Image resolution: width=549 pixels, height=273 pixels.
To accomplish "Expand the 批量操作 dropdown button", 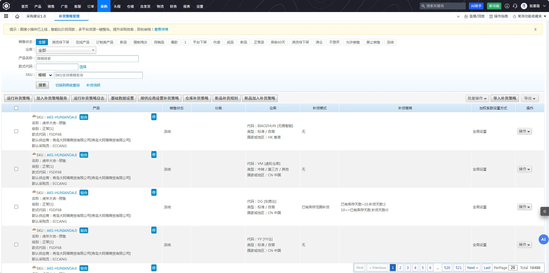I will [x=477, y=98].
